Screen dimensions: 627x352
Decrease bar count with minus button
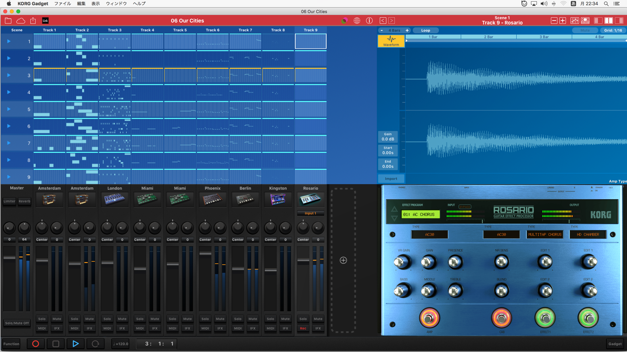(382, 30)
